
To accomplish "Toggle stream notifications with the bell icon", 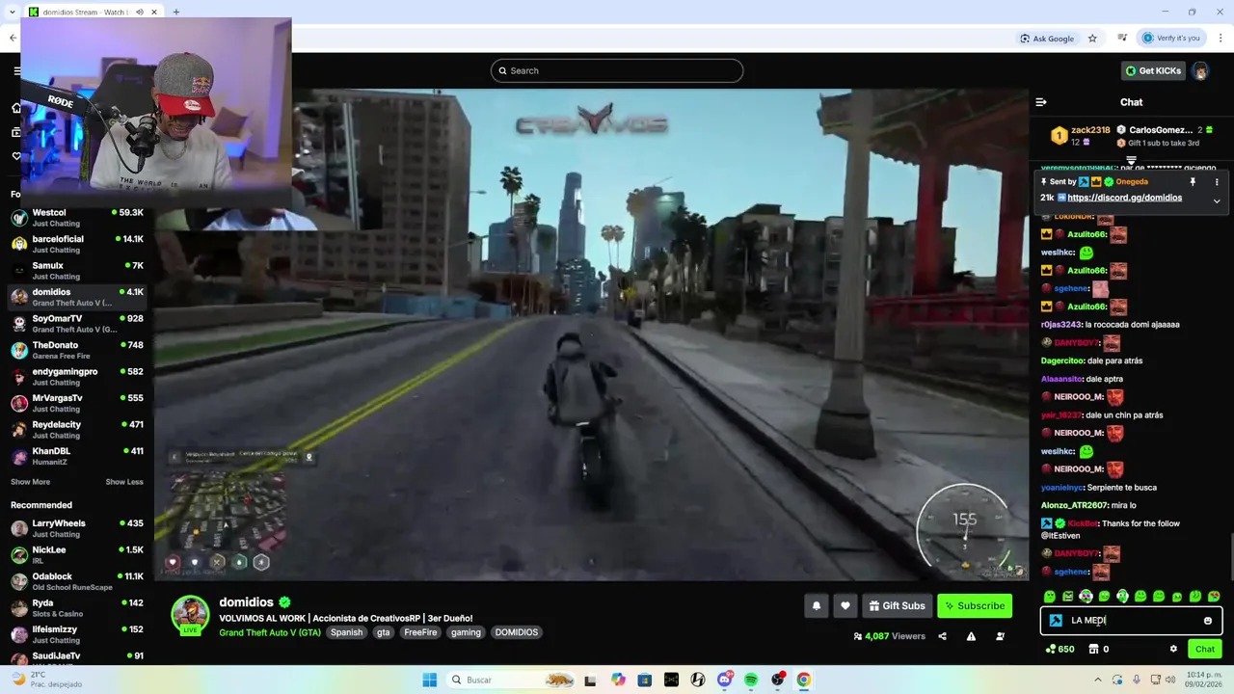I will 817,605.
